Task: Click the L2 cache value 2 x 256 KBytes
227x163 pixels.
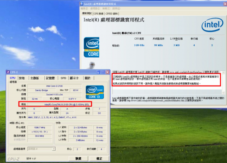Action: 80,136
